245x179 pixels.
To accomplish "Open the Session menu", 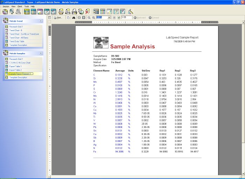I will pos(6,6).
